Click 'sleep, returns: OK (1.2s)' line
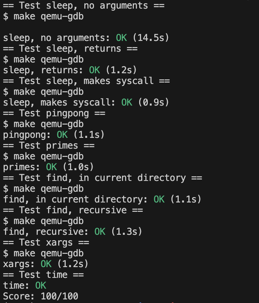Viewport: 259px width, 303px height. point(70,70)
